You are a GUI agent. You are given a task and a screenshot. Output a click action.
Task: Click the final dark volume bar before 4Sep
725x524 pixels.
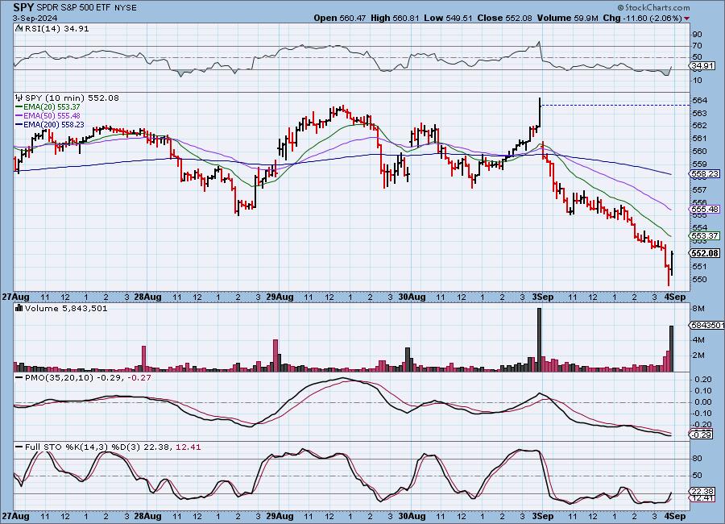point(671,348)
